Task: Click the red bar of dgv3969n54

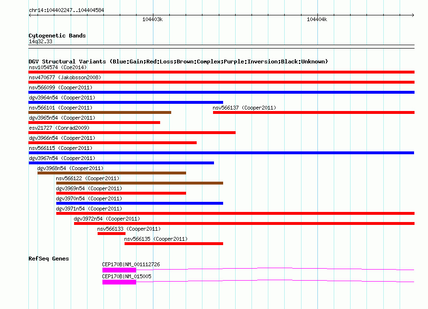Action: click(x=121, y=193)
